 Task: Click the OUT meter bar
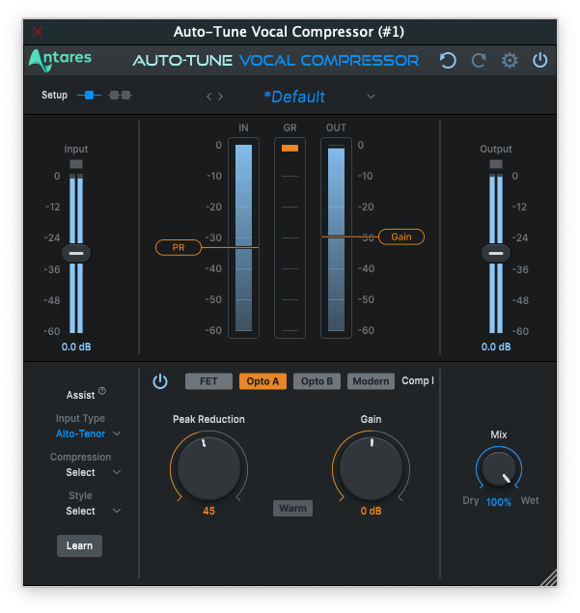336,239
